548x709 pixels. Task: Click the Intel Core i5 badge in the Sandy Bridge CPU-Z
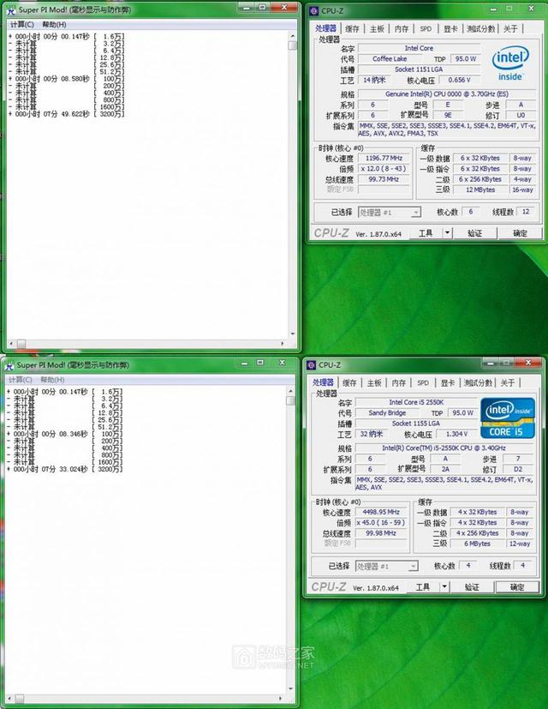(508, 418)
